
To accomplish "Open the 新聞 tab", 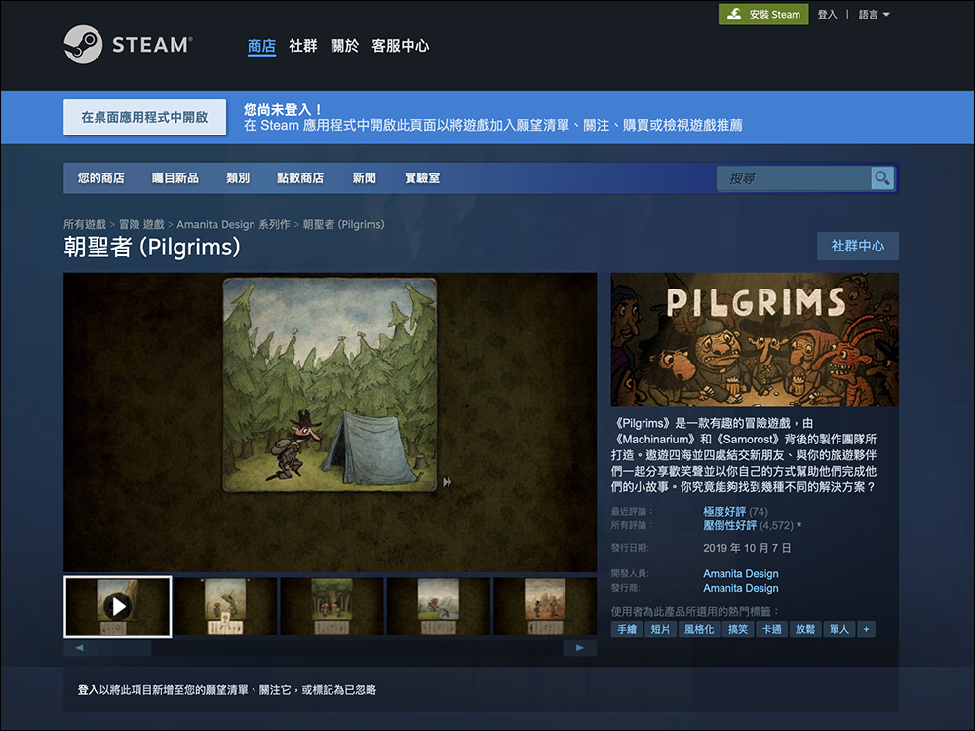I will pos(365,178).
